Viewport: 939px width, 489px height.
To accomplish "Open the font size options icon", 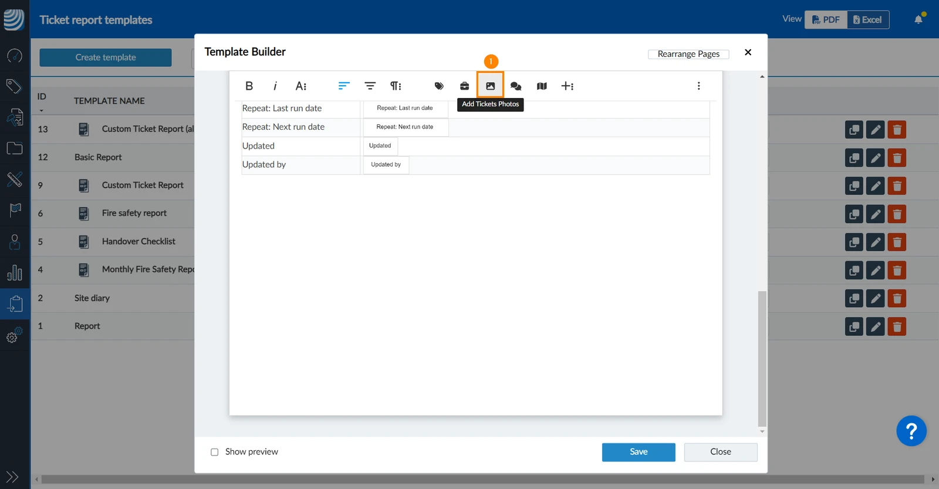I will tap(300, 86).
